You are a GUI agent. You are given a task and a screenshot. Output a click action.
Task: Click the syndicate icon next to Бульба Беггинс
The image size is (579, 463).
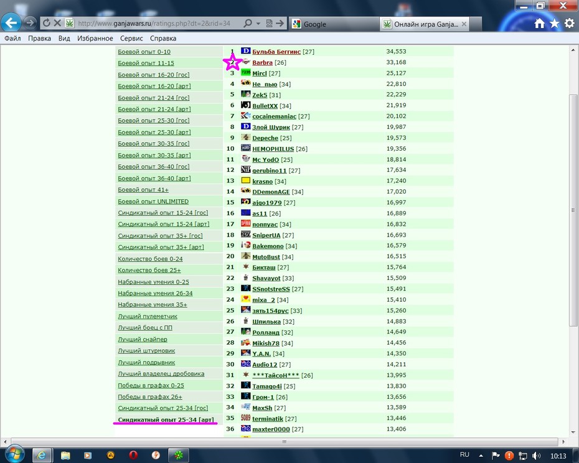[245, 50]
